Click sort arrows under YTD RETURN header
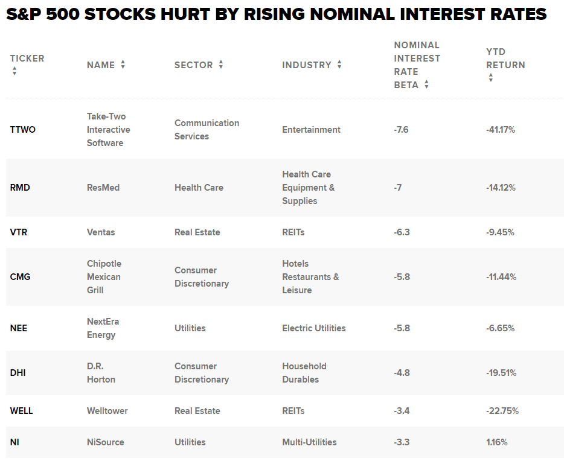Image resolution: width=564 pixels, height=461 pixels. click(490, 78)
